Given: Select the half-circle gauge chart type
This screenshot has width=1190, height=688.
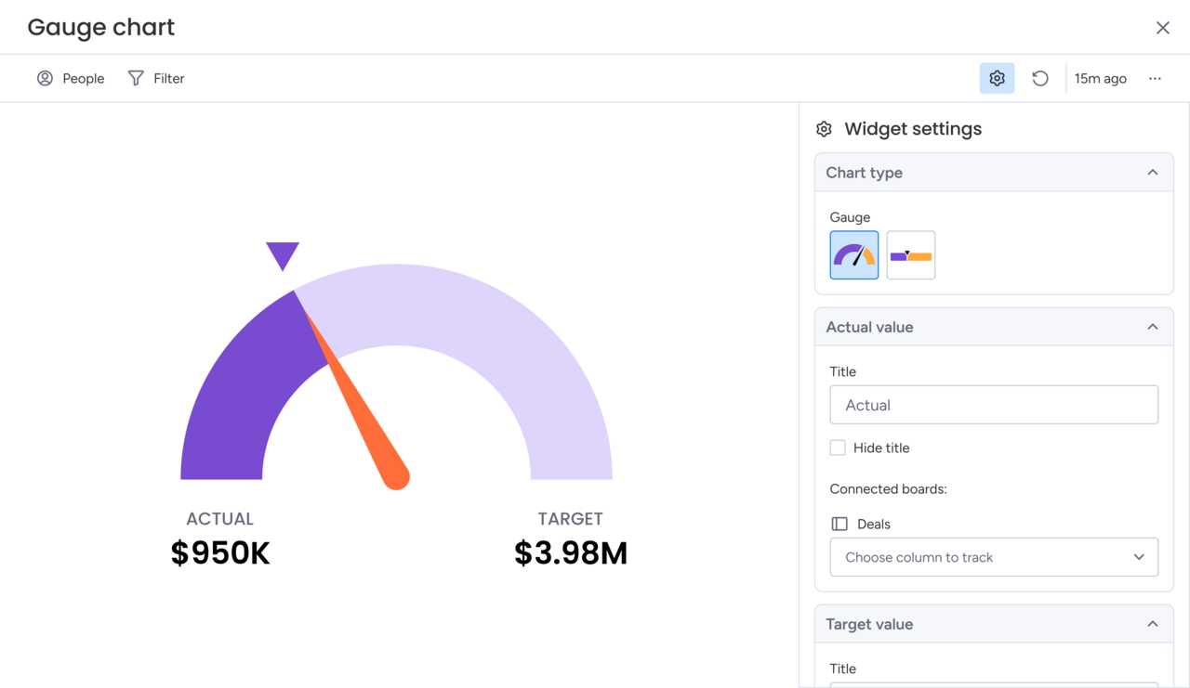Looking at the screenshot, I should [x=854, y=255].
